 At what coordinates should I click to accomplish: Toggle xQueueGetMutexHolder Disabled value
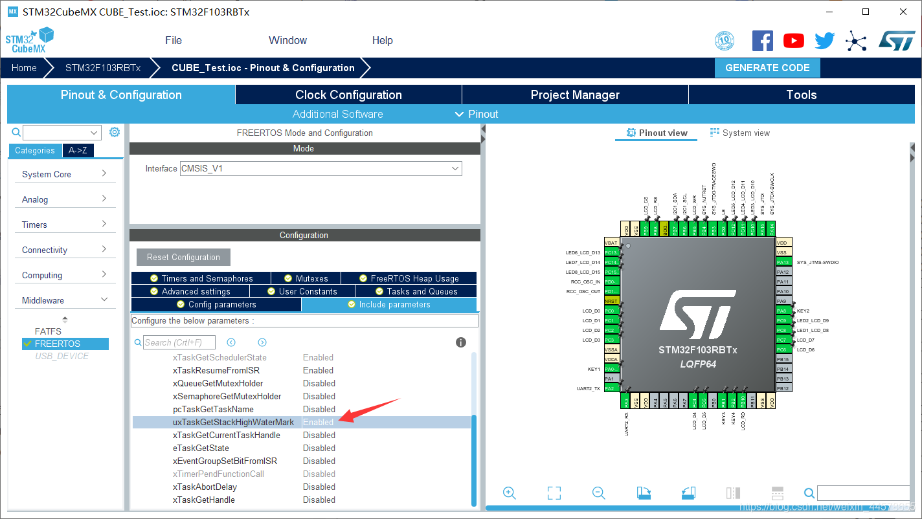[319, 383]
